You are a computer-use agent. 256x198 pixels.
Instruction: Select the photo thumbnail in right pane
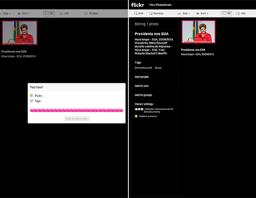(199, 32)
